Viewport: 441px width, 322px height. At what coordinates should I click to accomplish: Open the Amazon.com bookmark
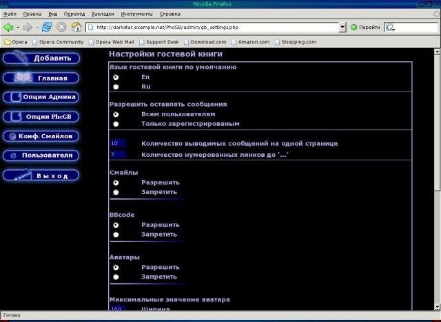(x=251, y=42)
